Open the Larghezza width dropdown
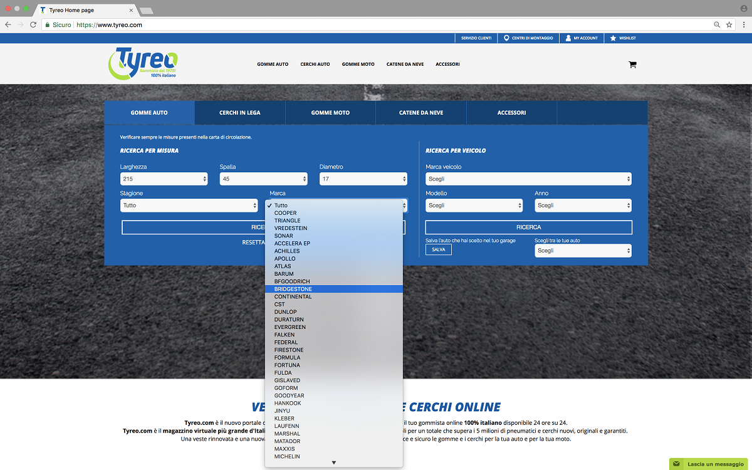This screenshot has height=470, width=752. (164, 179)
